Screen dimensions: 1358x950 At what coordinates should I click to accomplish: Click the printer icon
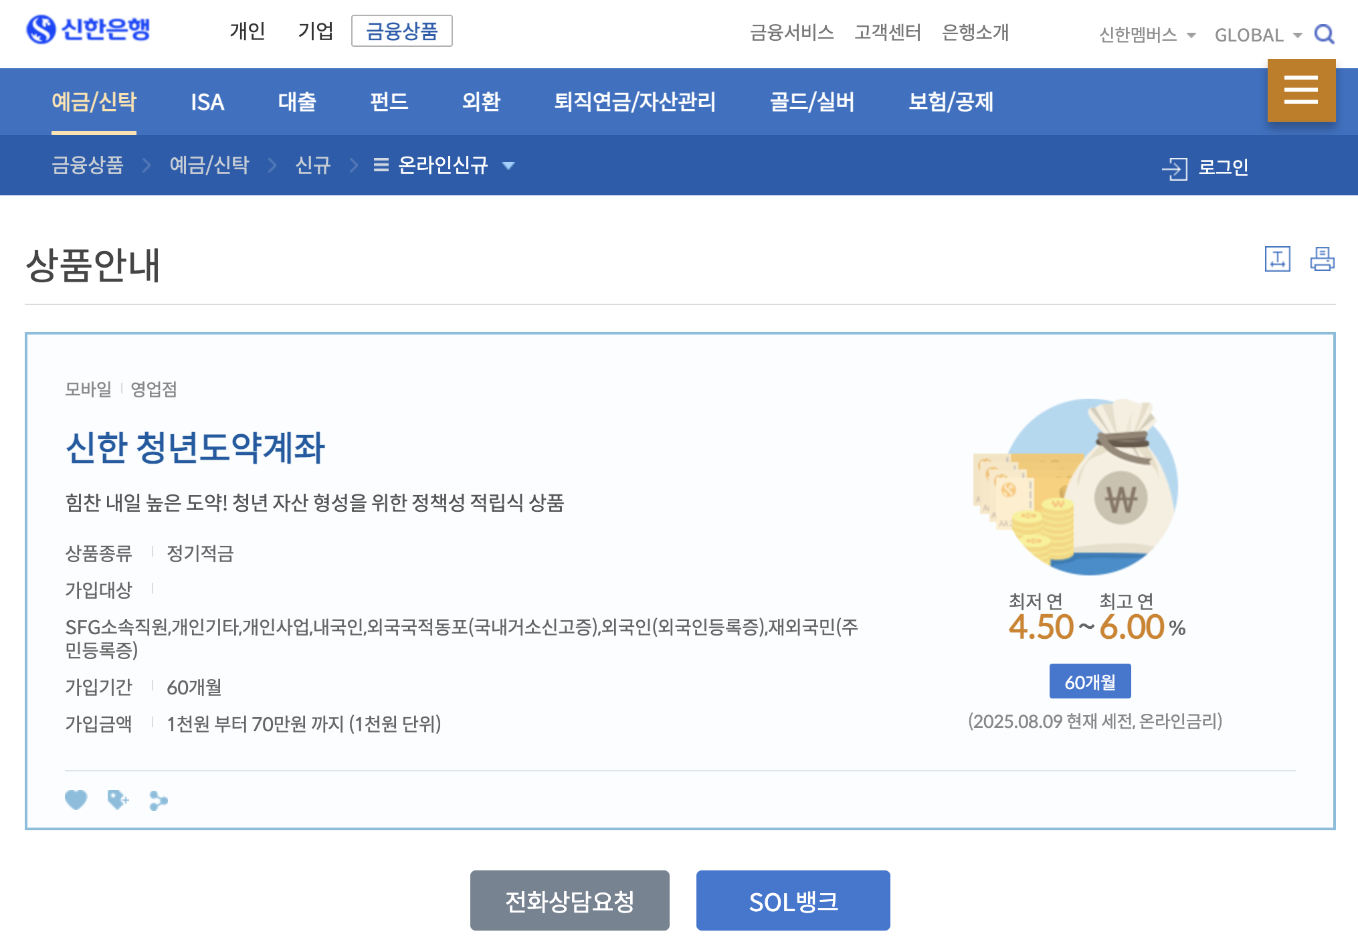click(x=1322, y=259)
